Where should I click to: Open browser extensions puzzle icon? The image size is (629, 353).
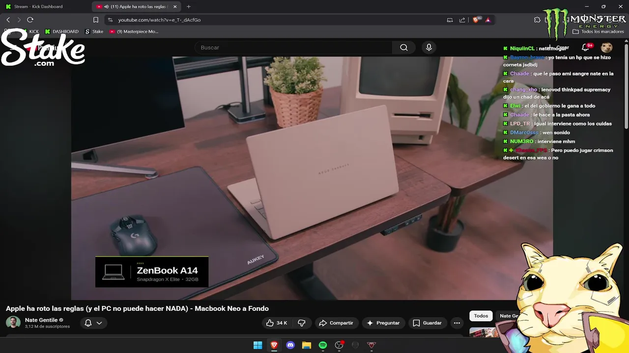[537, 20]
